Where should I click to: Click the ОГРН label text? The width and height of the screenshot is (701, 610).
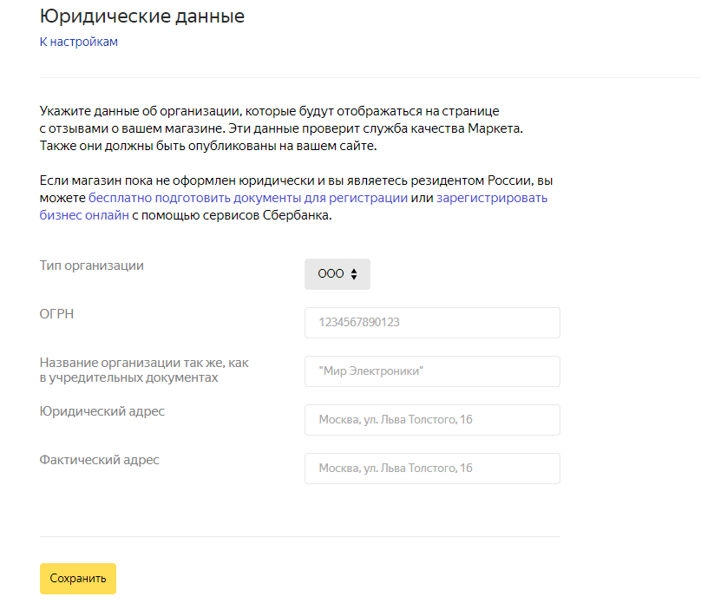pos(56,314)
